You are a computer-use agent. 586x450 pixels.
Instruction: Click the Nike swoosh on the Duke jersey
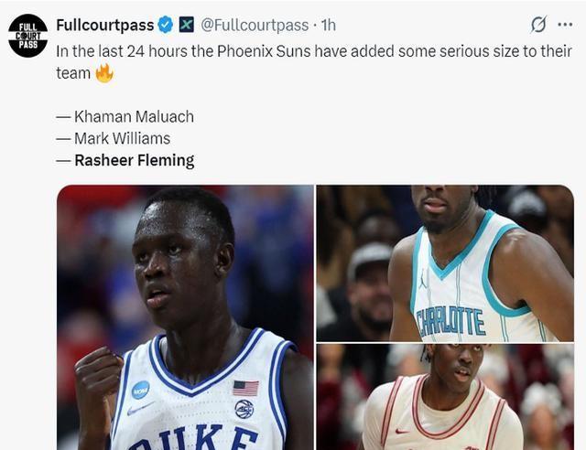140,409
